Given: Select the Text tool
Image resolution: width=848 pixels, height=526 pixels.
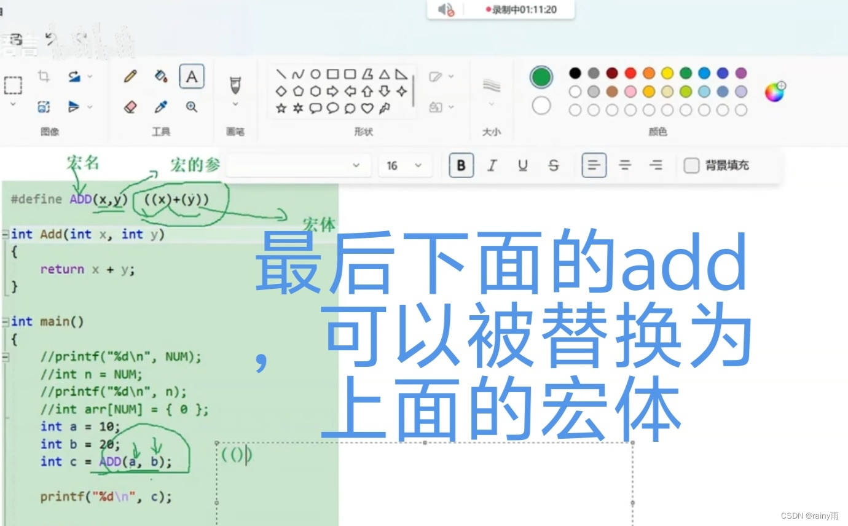Looking at the screenshot, I should (192, 77).
